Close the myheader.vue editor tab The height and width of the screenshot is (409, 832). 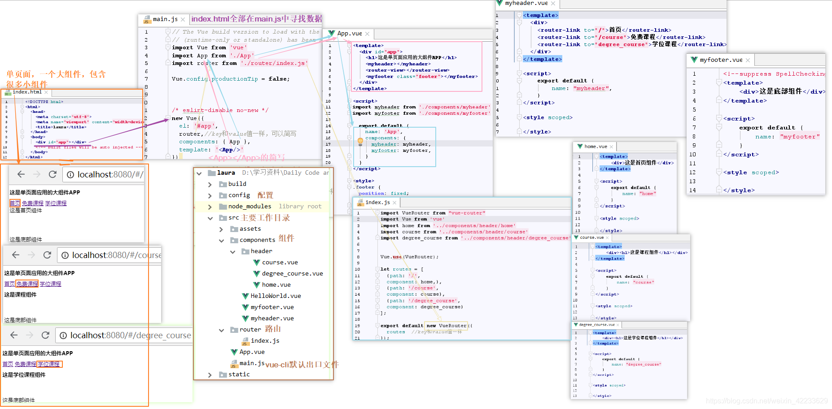553,4
